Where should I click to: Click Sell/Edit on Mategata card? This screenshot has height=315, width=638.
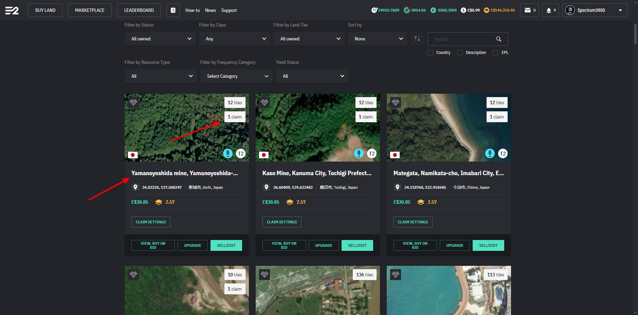[488, 245]
